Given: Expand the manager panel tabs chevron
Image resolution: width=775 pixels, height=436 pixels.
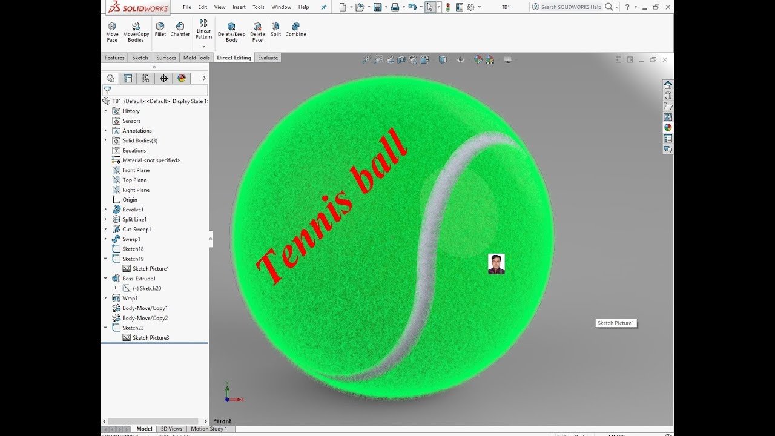Looking at the screenshot, I should (x=204, y=78).
